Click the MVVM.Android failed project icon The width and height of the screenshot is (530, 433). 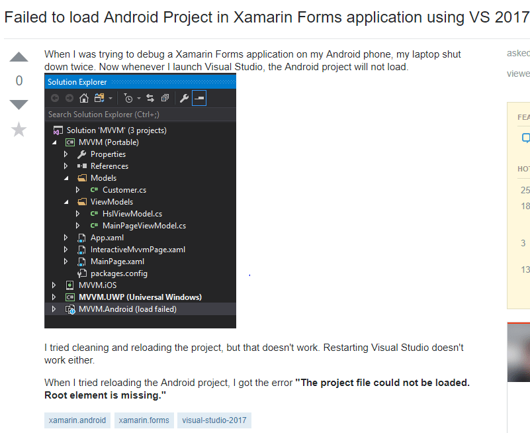click(70, 309)
